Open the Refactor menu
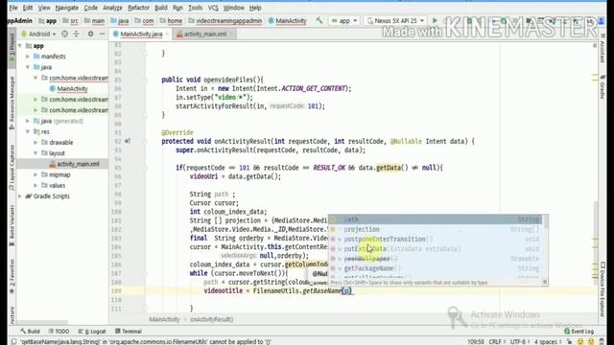 (138, 8)
